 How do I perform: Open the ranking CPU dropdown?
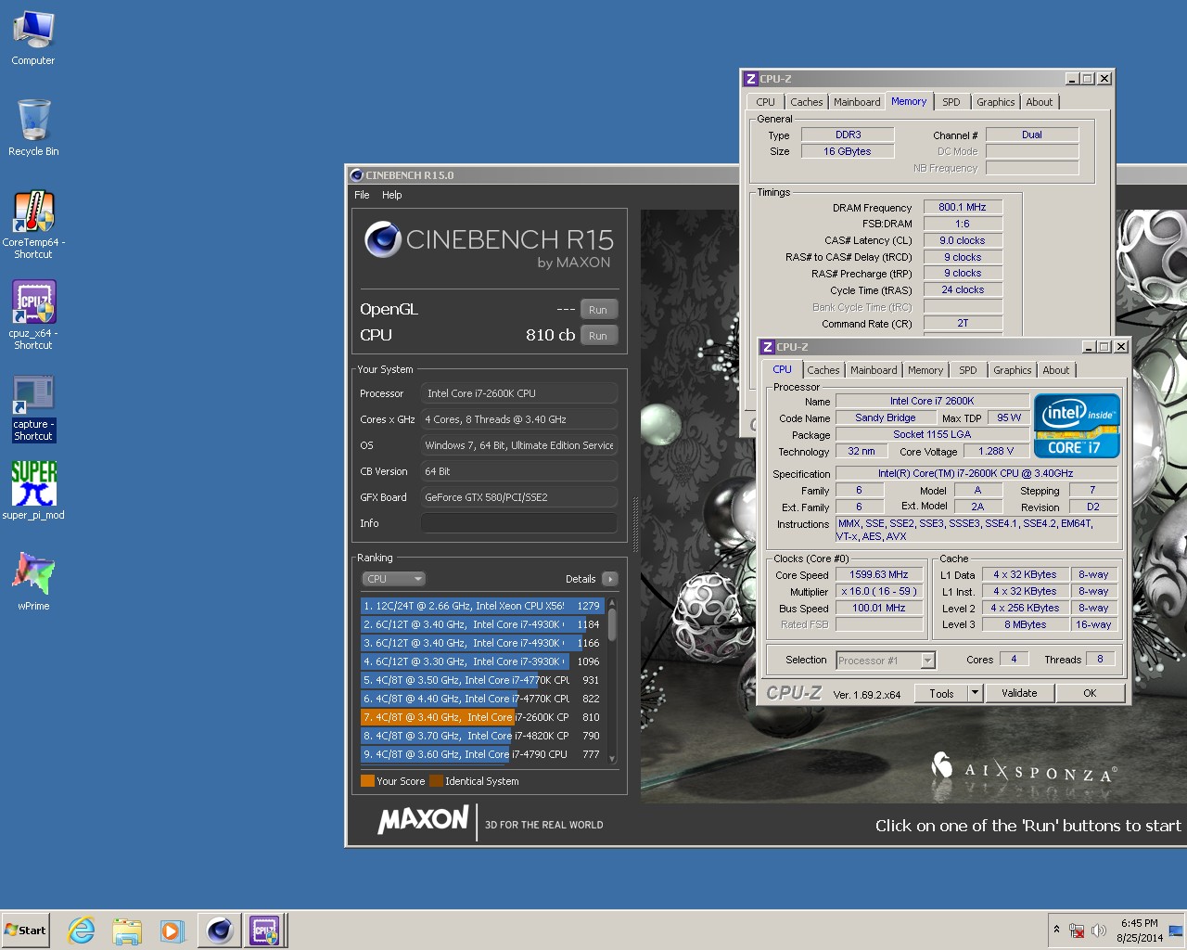coord(393,579)
